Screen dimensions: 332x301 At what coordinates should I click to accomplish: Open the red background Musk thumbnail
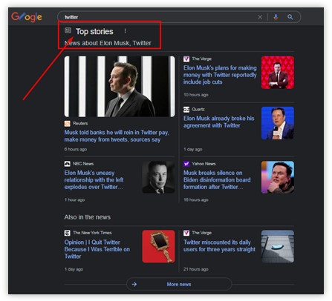tap(278, 73)
